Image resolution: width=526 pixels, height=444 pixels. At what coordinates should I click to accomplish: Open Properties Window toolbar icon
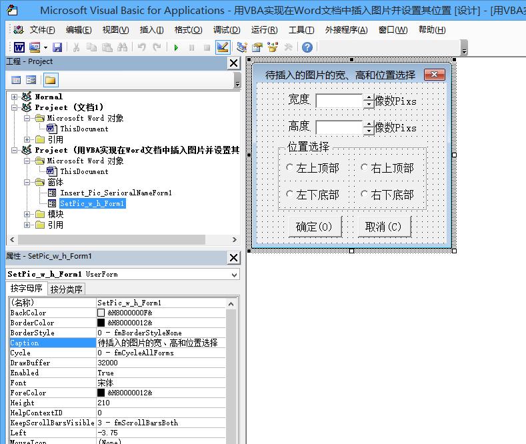[x=257, y=47]
